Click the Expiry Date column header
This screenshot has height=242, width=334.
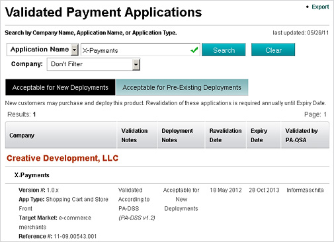click(263, 135)
